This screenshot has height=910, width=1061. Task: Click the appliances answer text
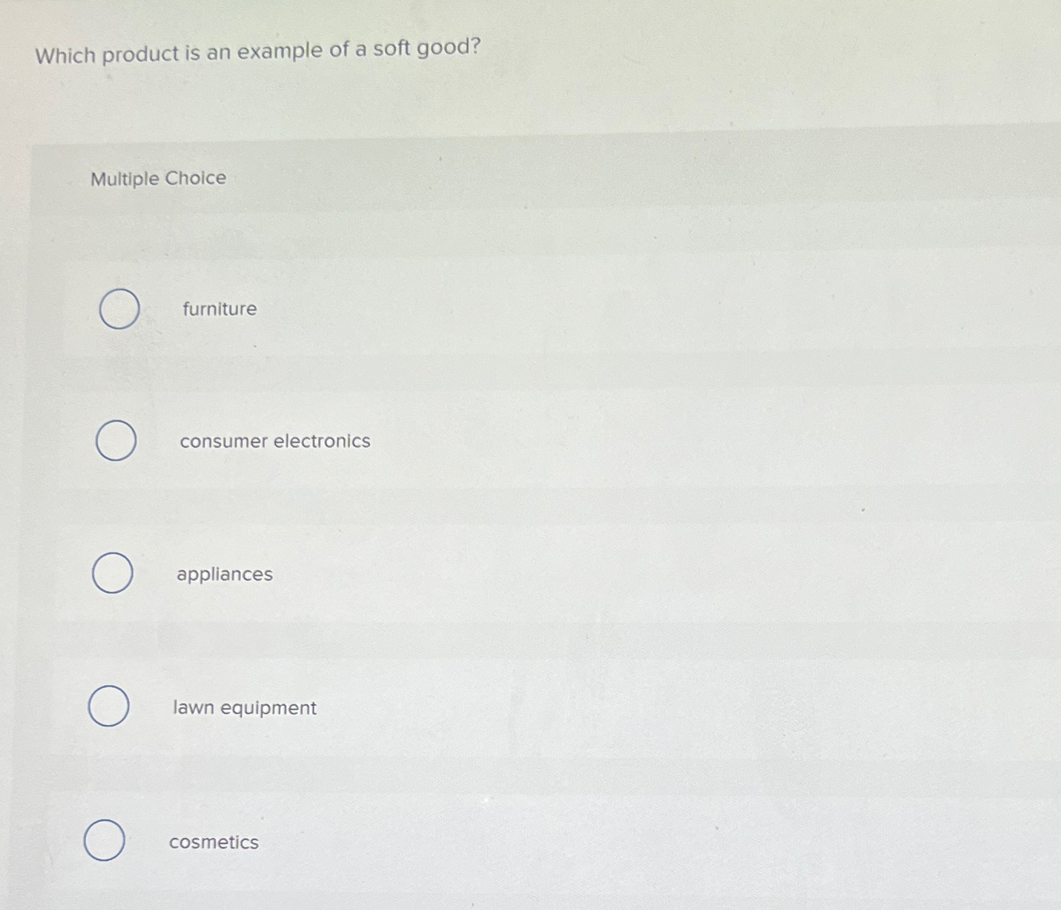click(x=223, y=574)
